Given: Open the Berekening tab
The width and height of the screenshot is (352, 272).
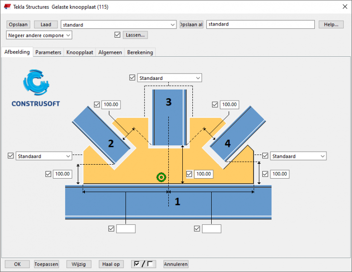Looking at the screenshot, I should [140, 52].
